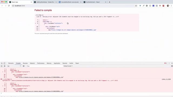Screen dimensions: 173x97
Task: Clear the console messages
Action: point(5,66)
